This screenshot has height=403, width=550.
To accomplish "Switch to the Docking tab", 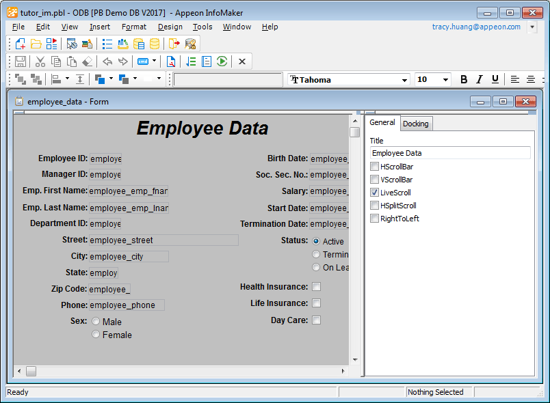I will click(415, 124).
